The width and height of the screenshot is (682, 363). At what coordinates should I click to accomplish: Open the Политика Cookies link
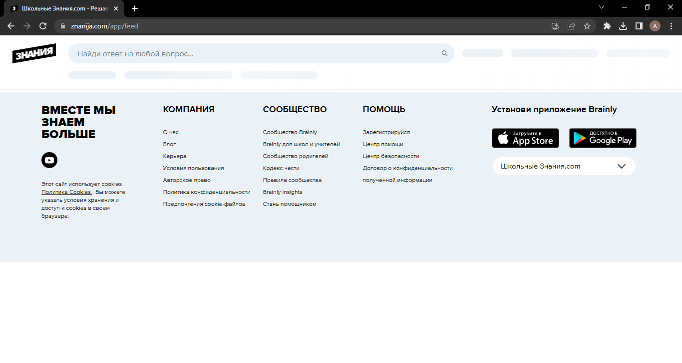66,192
